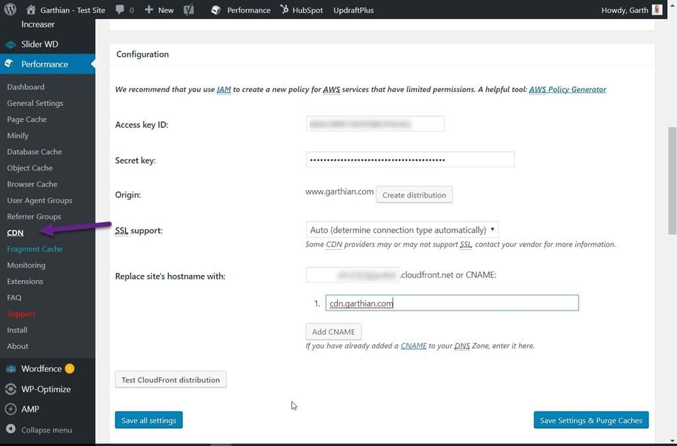Open Page Cache settings
This screenshot has width=677, height=446.
pyautogui.click(x=26, y=119)
